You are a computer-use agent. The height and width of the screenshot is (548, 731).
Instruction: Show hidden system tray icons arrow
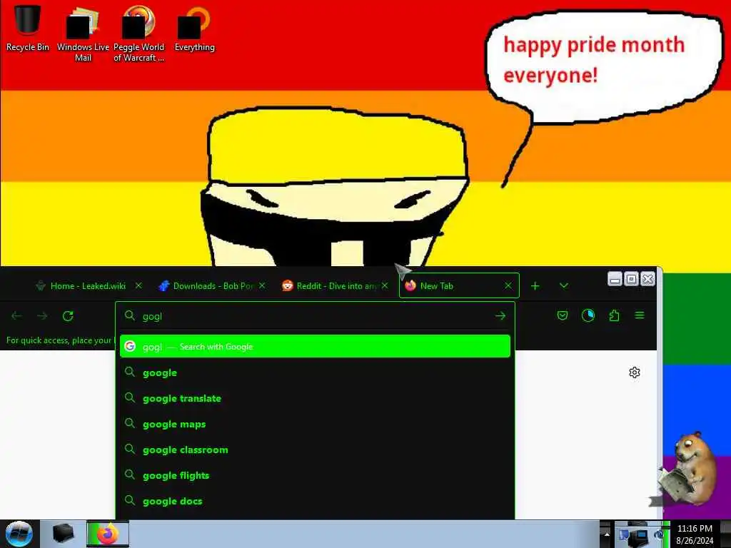click(x=607, y=534)
